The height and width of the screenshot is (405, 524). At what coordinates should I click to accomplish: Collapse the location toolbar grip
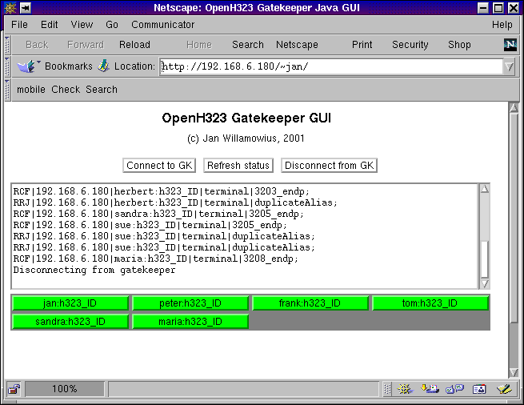[7, 66]
